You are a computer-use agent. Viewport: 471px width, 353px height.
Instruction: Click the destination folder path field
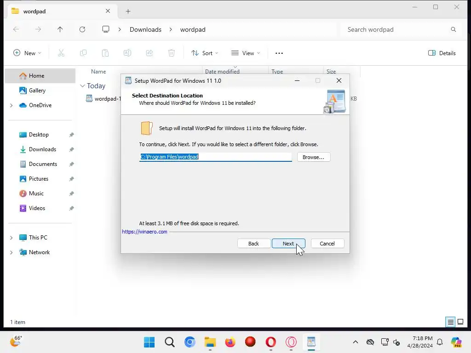point(215,157)
